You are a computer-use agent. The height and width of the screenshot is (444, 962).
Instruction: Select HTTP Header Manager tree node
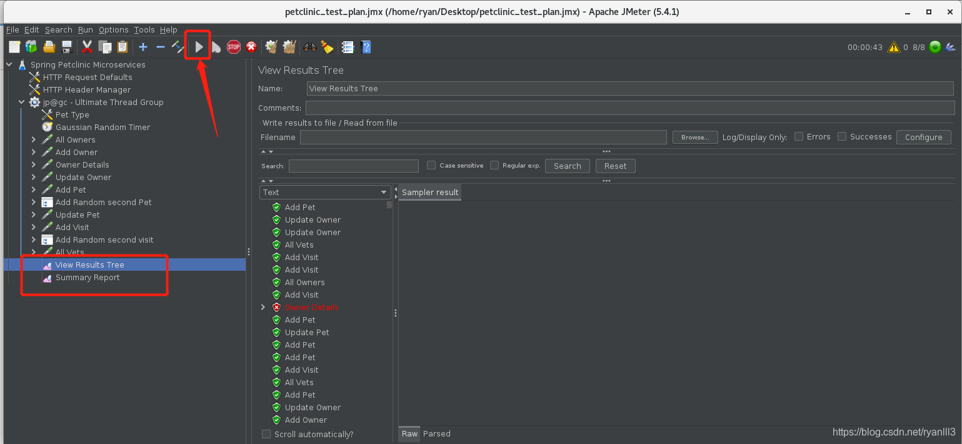(x=87, y=89)
